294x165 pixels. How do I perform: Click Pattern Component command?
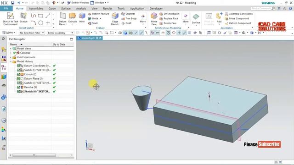[x=238, y=23]
